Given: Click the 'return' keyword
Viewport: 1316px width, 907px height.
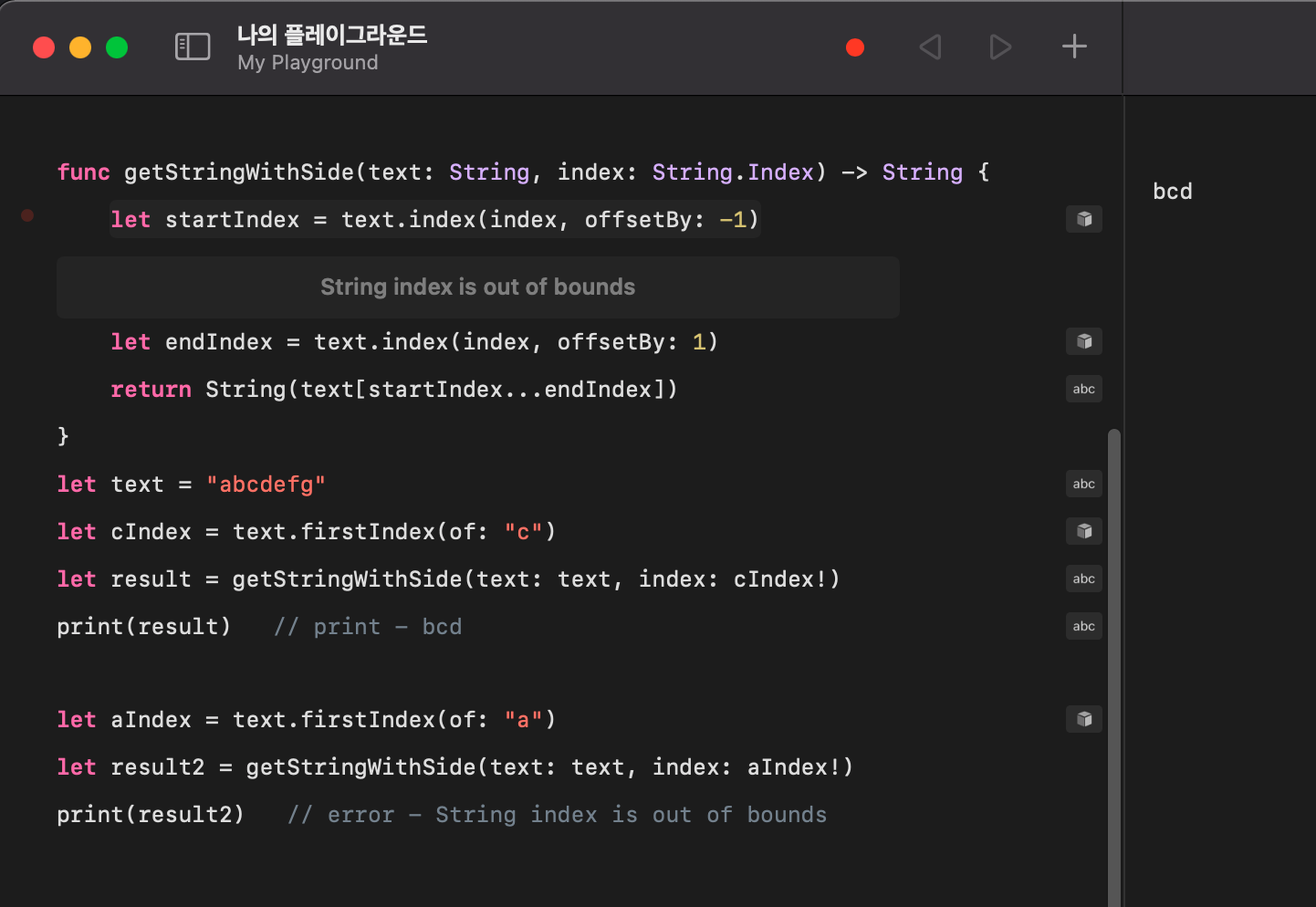Looking at the screenshot, I should tap(151, 390).
